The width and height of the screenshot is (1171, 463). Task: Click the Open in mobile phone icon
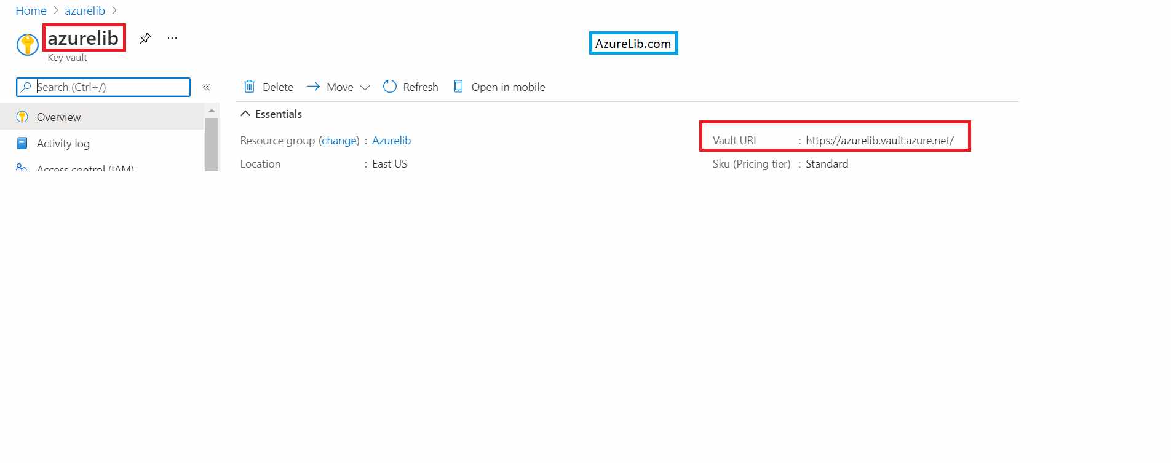(x=458, y=87)
